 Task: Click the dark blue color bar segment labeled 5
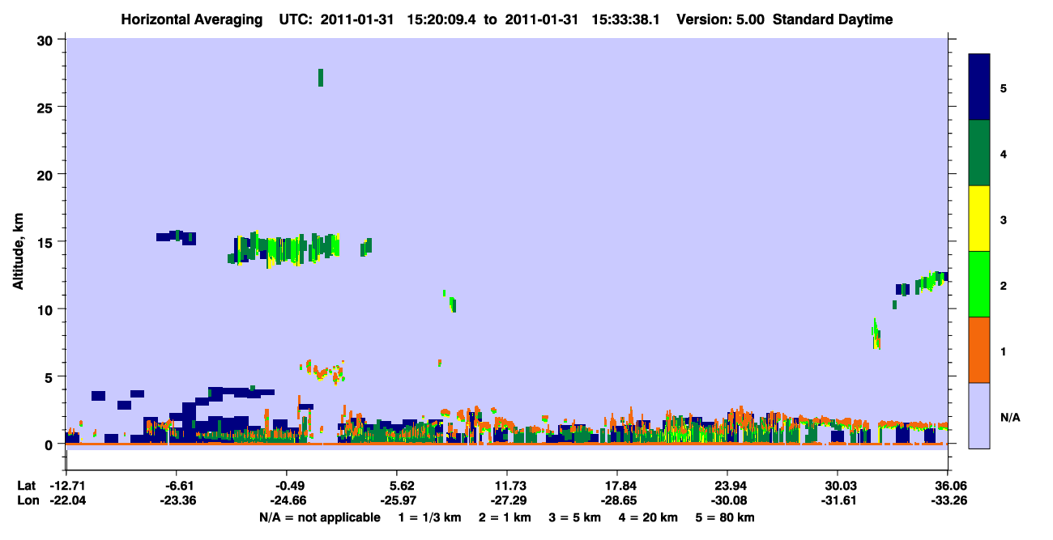point(979,87)
